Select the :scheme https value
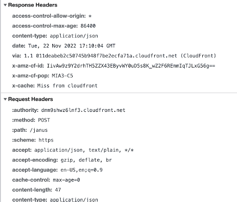Screen dimensions: 237x202 click(x=46, y=140)
